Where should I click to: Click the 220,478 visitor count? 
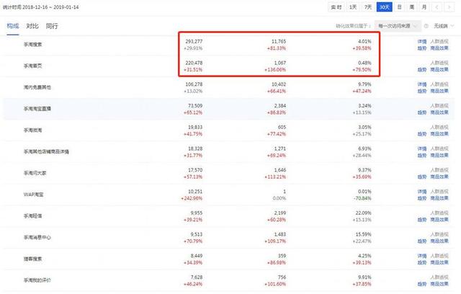click(194, 63)
